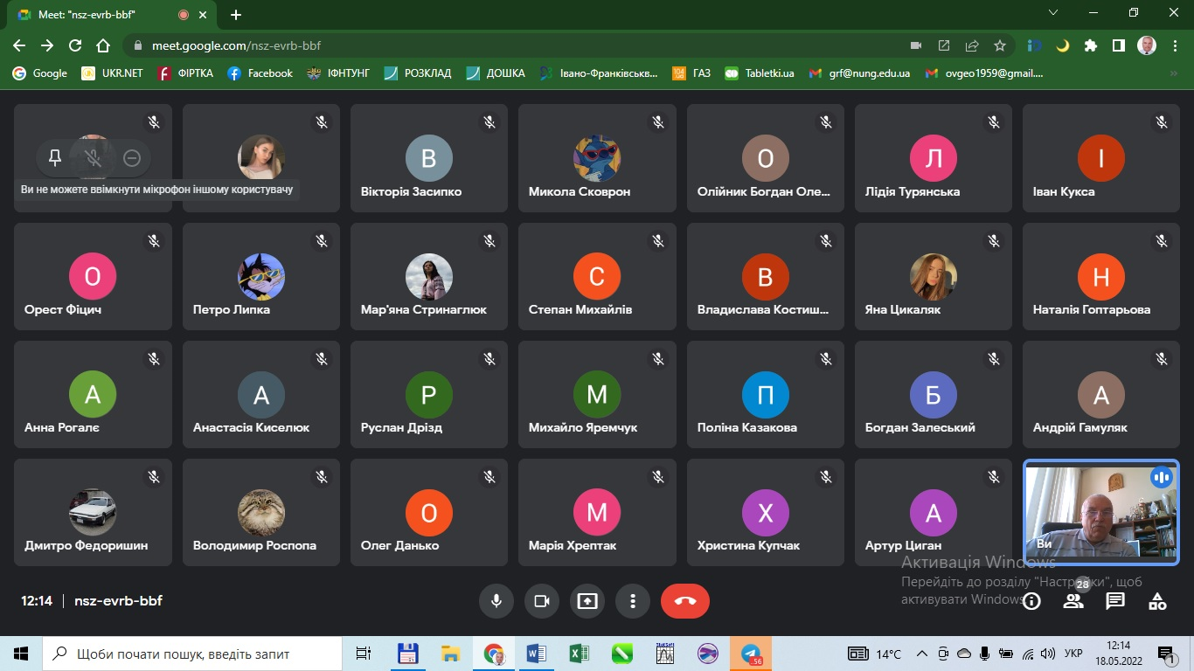Open the РОЗКЛАД bookmark

[x=418, y=73]
